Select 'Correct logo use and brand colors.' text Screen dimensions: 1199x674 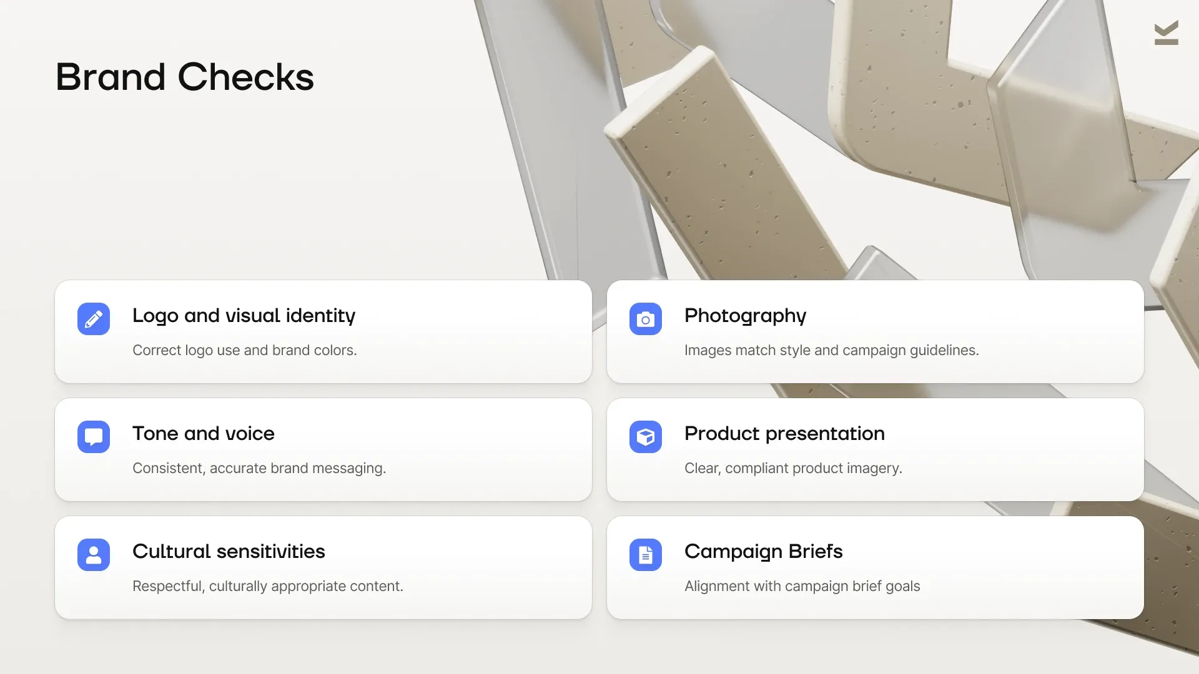pyautogui.click(x=245, y=350)
